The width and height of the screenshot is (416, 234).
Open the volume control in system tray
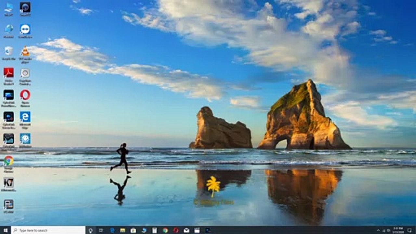(389, 230)
